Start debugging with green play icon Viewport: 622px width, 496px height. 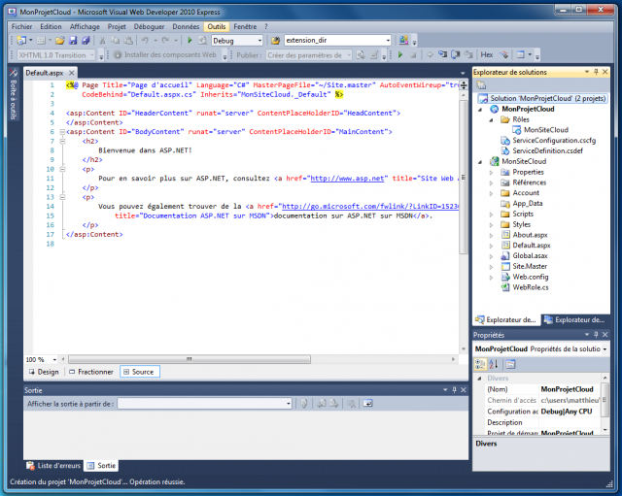(190, 41)
